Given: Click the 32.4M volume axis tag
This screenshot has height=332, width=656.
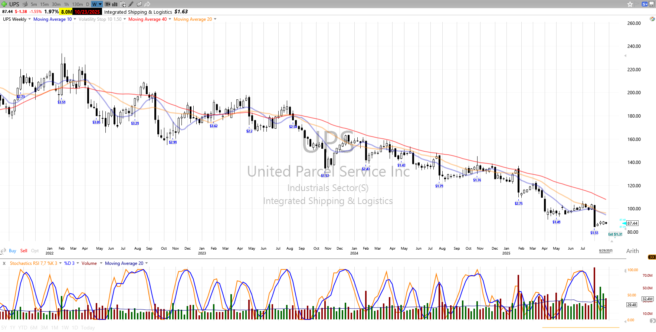Looking at the screenshot, I should 647,299.
